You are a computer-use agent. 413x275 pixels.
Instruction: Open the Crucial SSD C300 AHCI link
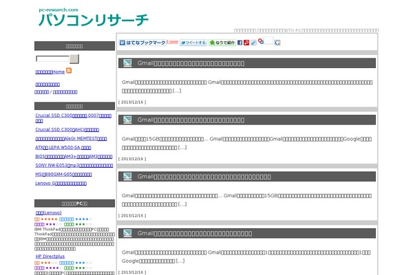67,130
